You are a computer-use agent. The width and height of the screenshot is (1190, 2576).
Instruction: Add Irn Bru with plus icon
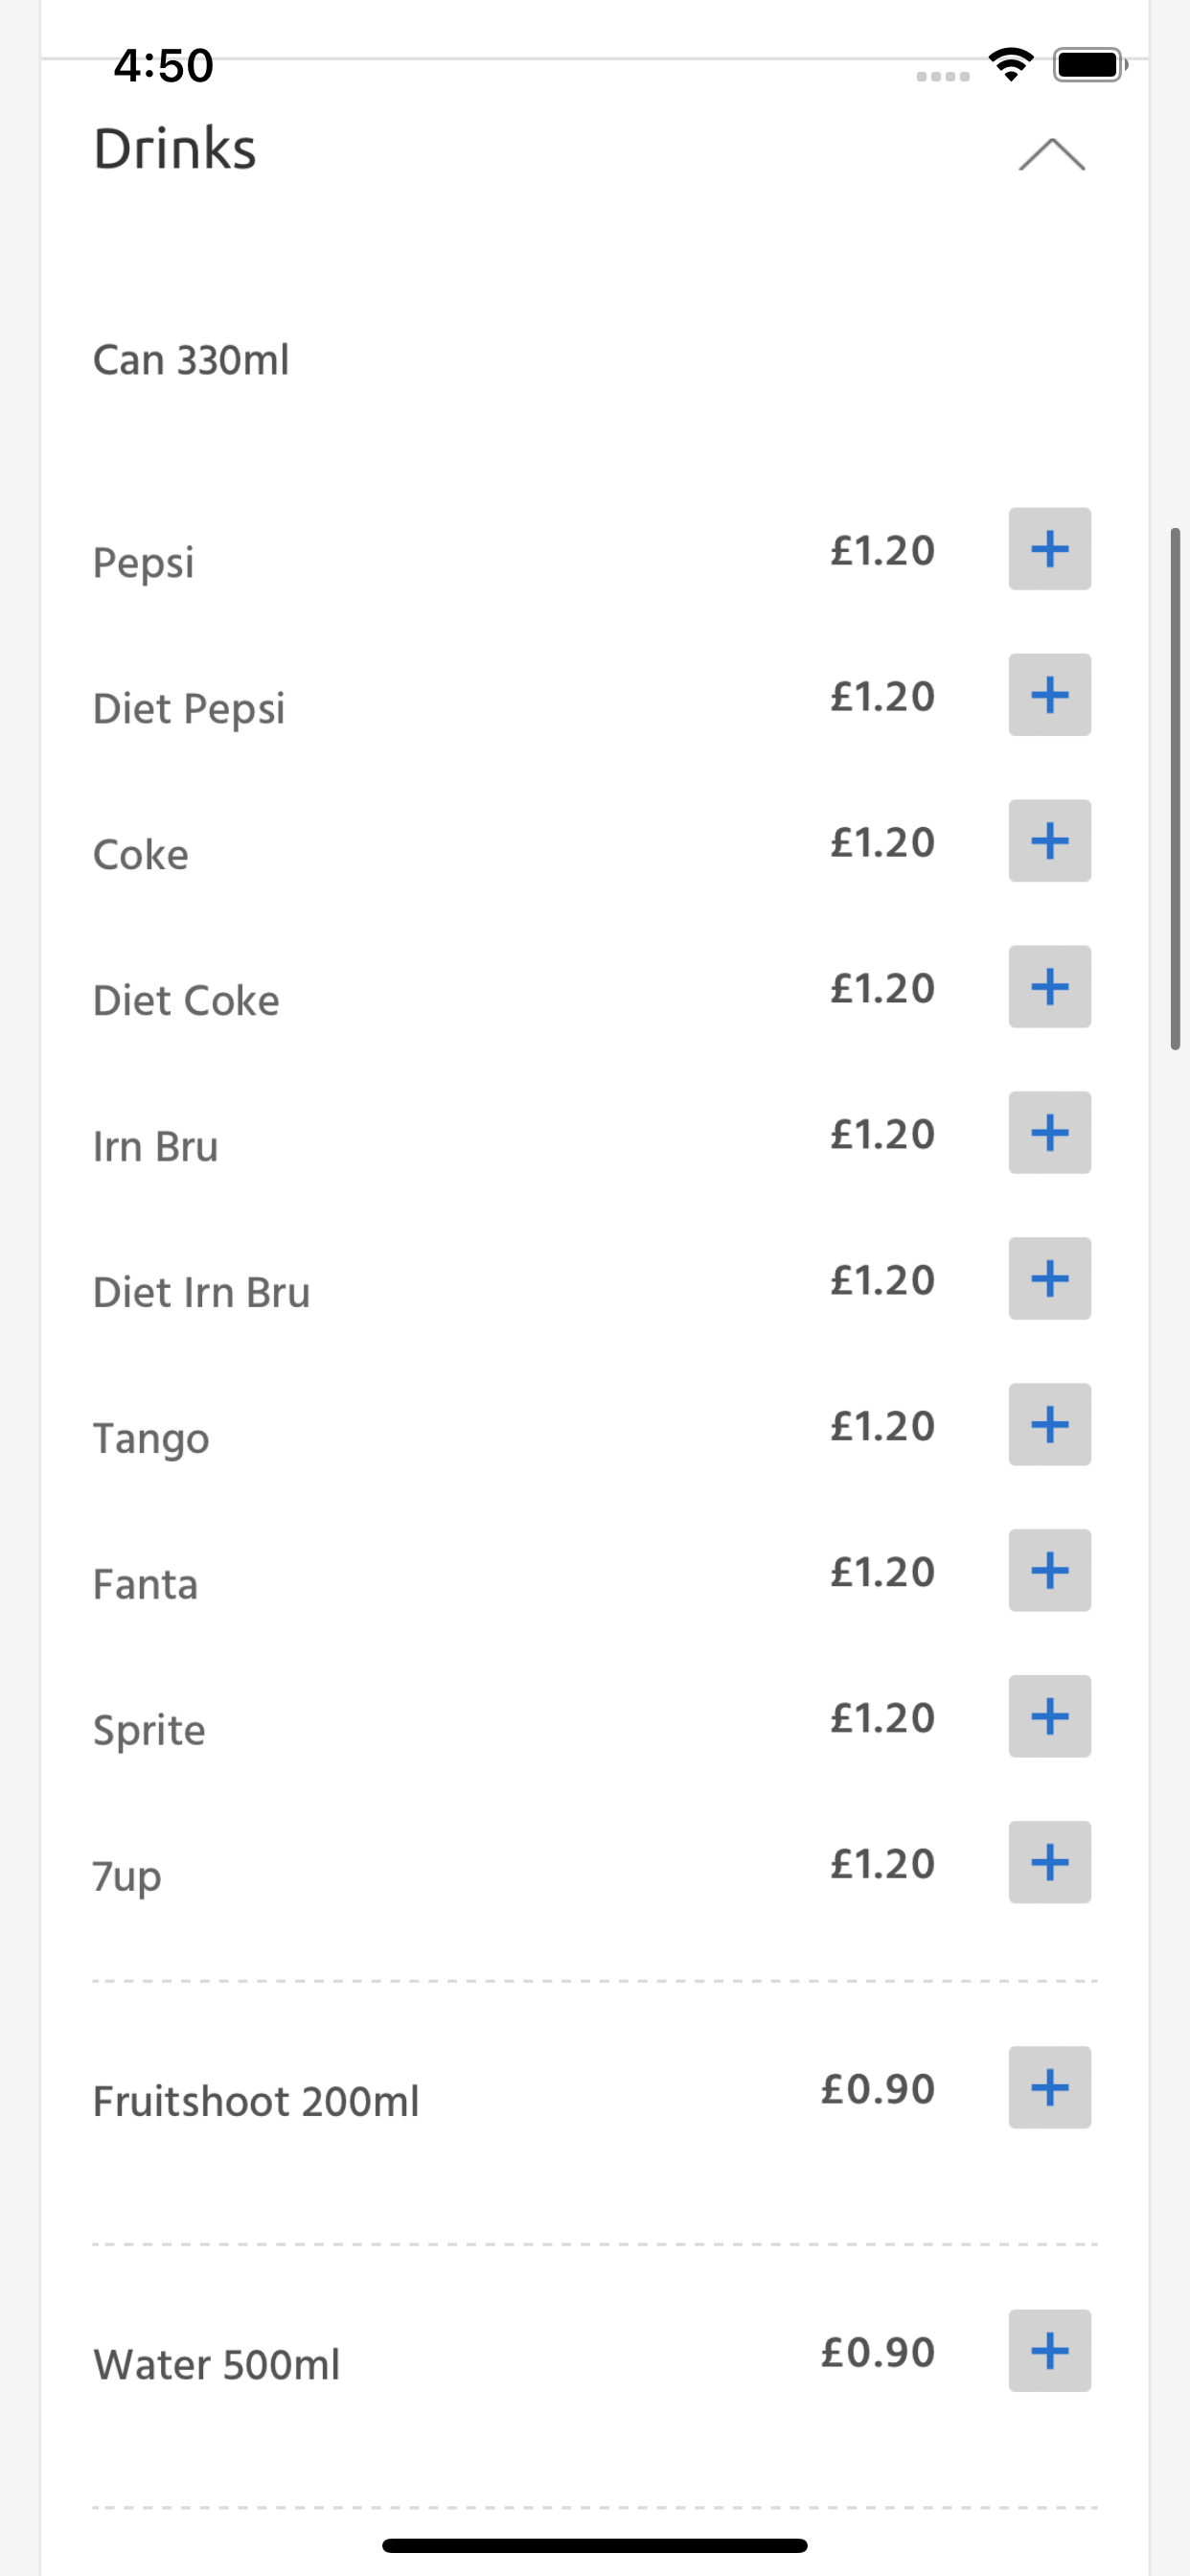1049,1133
